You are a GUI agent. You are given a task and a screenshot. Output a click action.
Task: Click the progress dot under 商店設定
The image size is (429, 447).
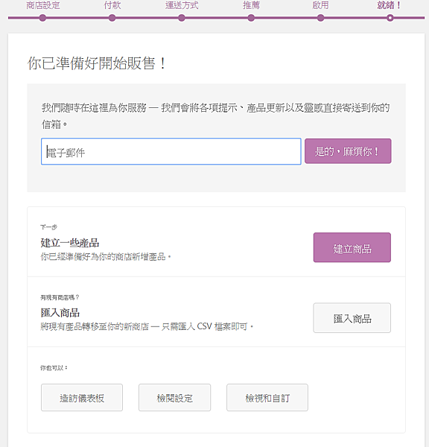tap(42, 18)
